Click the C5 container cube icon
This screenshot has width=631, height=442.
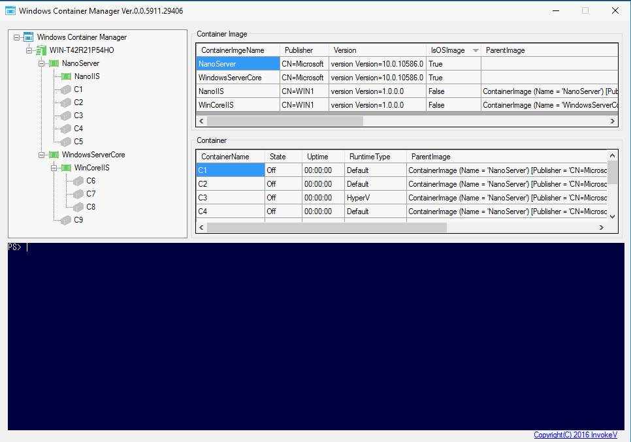66,142
